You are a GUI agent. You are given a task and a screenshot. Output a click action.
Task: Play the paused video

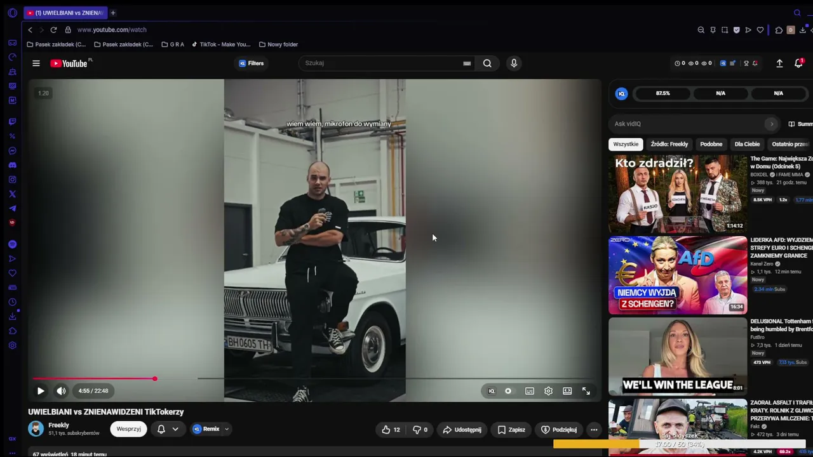pyautogui.click(x=41, y=391)
